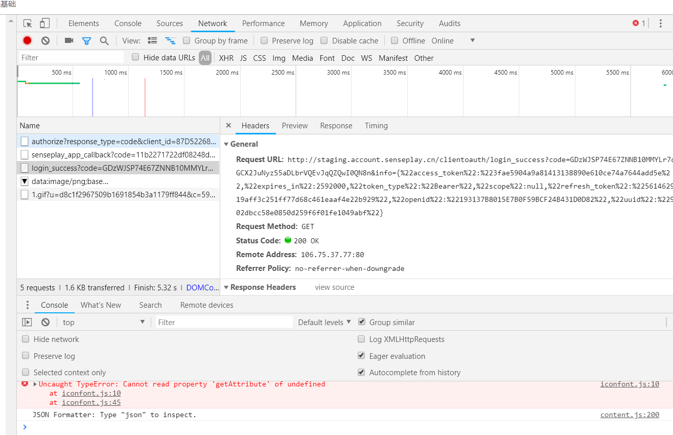This screenshot has height=435, width=673.
Task: Enable Disable cache option
Action: pos(324,40)
